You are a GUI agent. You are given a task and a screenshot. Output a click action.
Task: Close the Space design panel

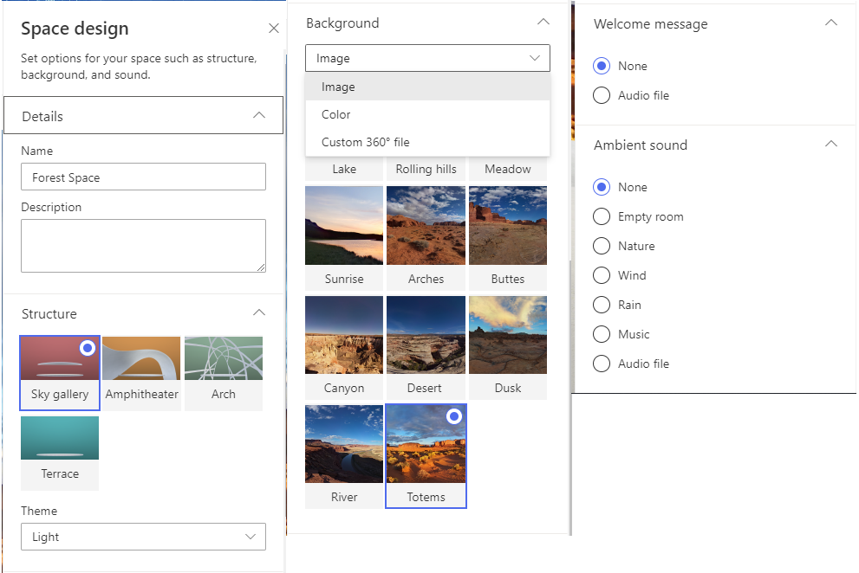(x=273, y=28)
